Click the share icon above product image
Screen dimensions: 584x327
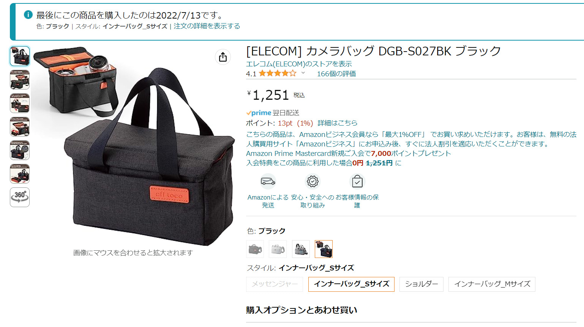[223, 57]
